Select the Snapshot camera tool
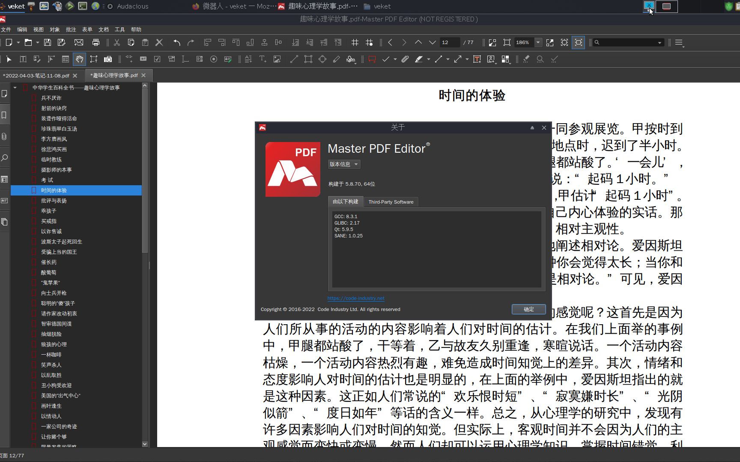 pos(108,59)
